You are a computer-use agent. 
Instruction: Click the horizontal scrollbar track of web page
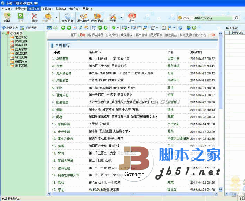coord(133,194)
